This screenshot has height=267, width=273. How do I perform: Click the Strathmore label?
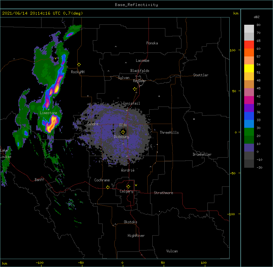pyautogui.click(x=163, y=193)
